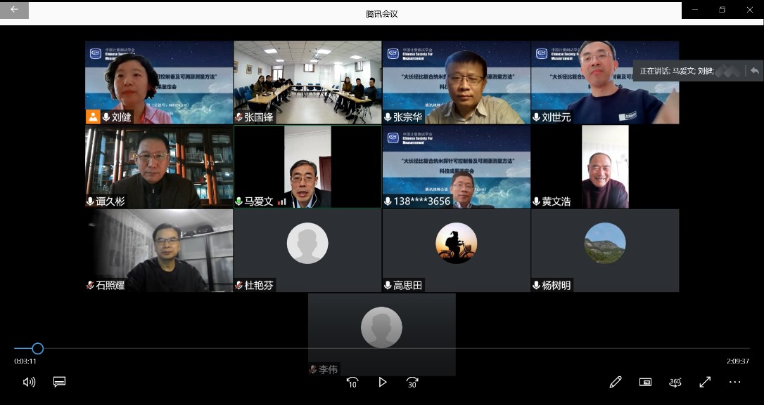
Task: Enter full screen mode
Action: click(705, 382)
